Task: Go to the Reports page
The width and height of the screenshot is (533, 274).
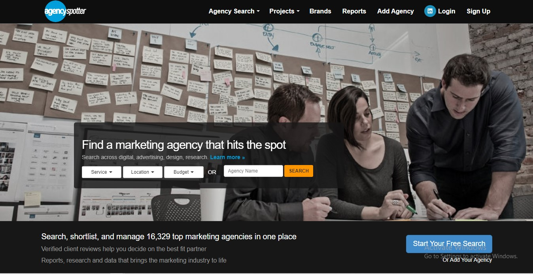Action: click(354, 11)
